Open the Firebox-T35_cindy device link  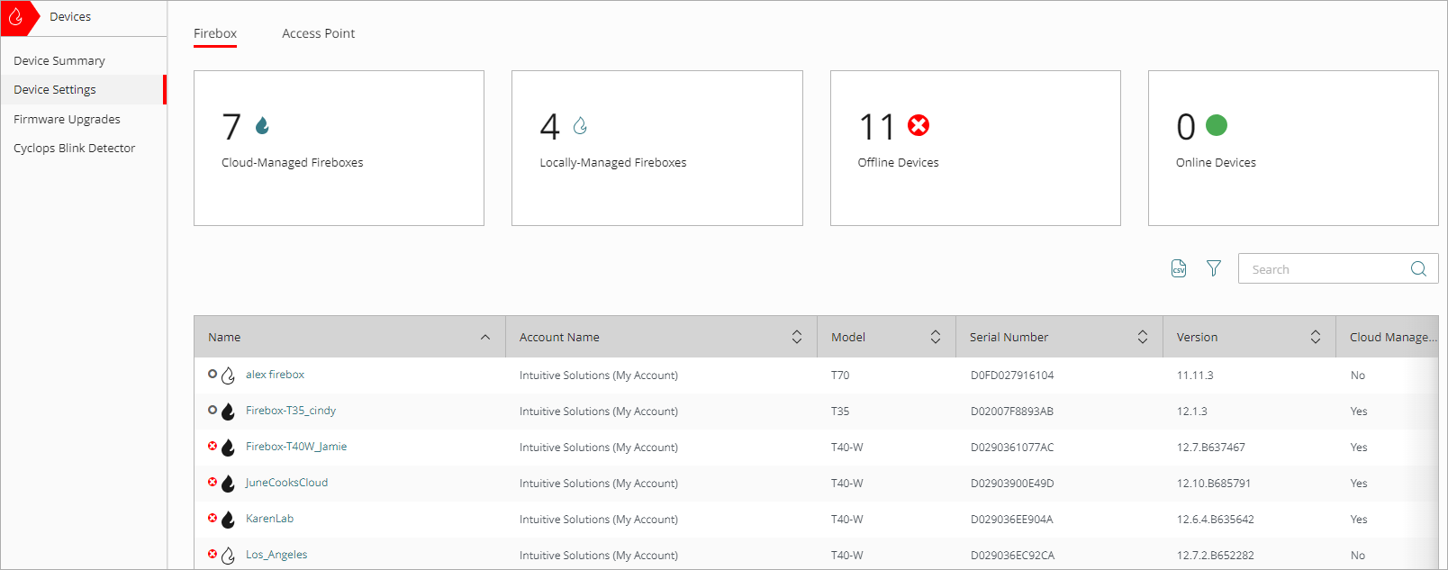coord(290,411)
